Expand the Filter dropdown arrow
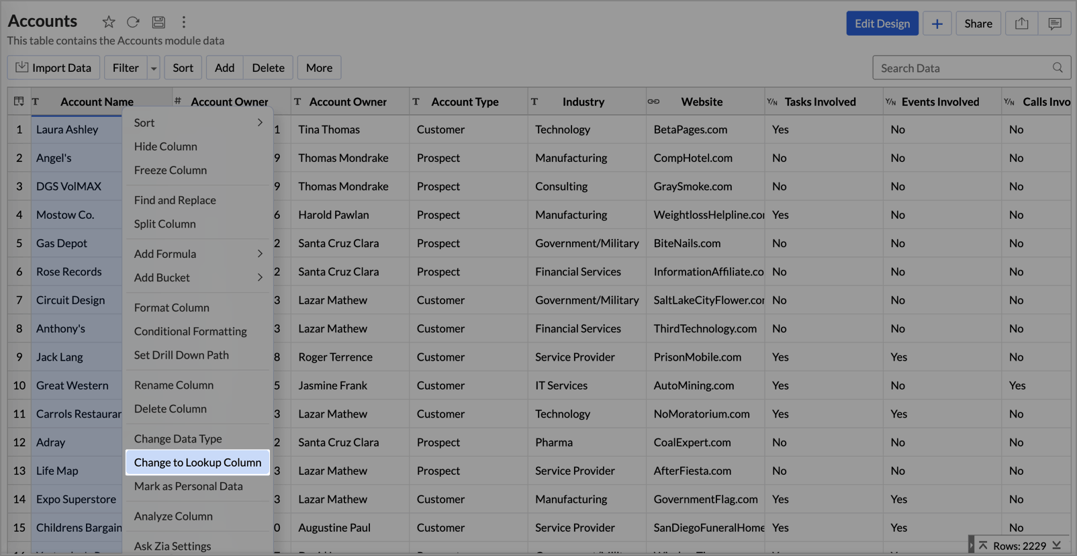1077x556 pixels. coord(154,68)
